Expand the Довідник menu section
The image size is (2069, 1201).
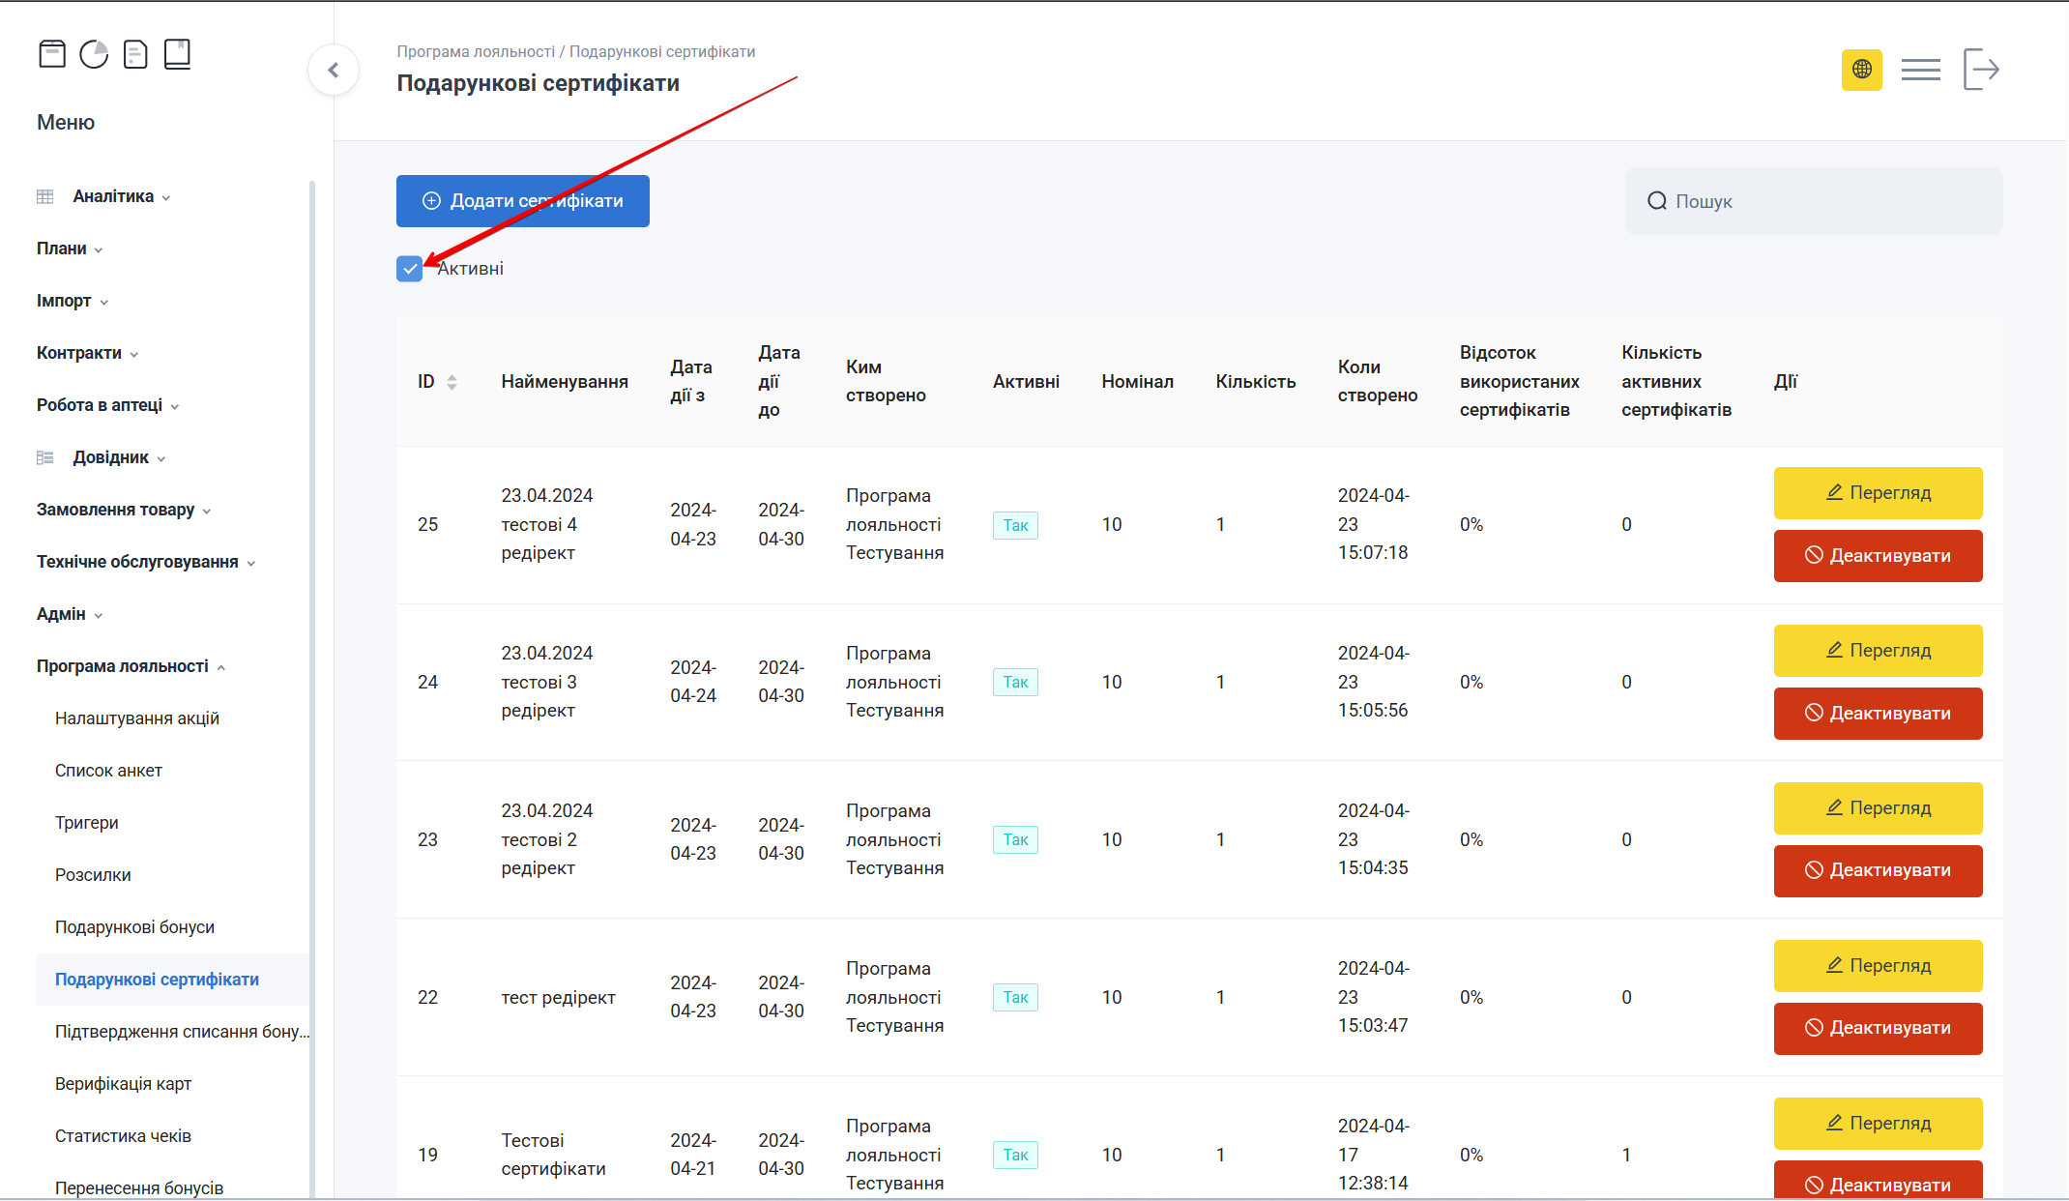point(110,457)
